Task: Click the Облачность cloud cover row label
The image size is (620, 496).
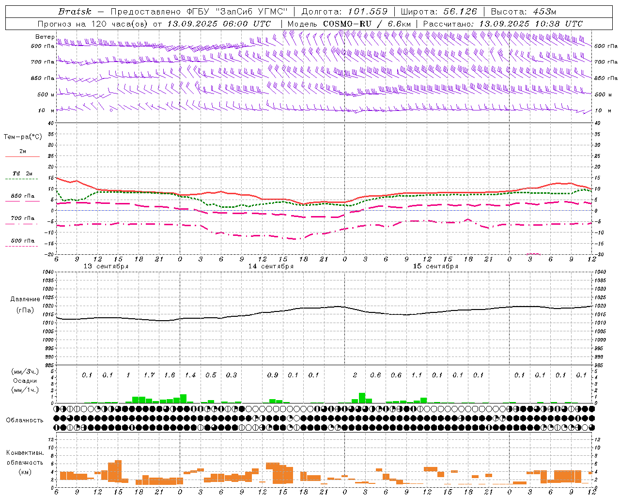Action: pos(25,420)
